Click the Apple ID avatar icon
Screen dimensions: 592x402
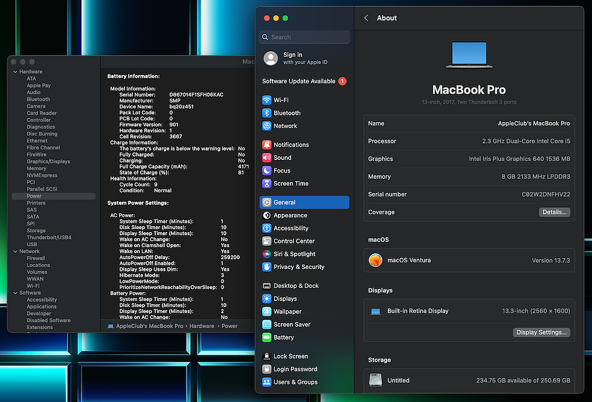271,58
